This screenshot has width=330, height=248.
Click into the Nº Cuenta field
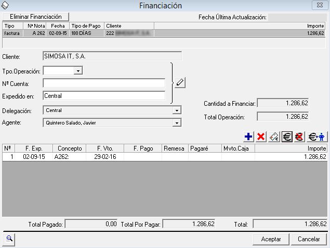point(104,83)
